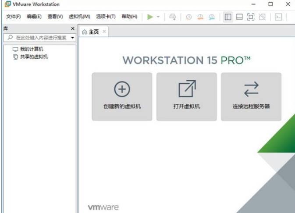Click the home icon on 主页 tab
The width and height of the screenshot is (295, 213).
tap(85, 32)
